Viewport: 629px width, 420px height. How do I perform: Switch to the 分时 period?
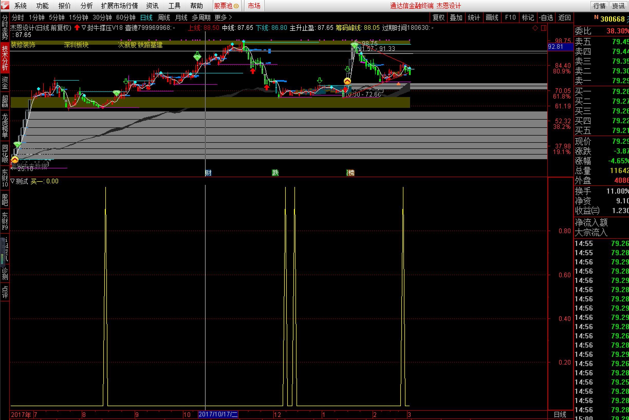click(x=18, y=18)
